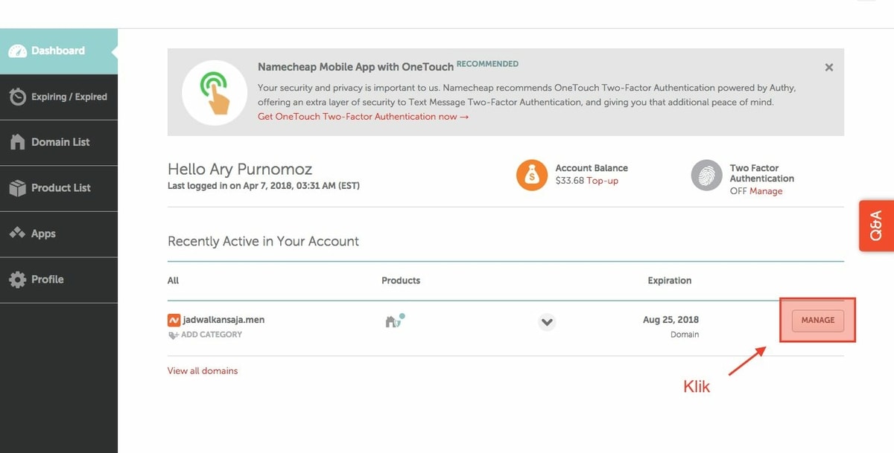Open Expiring / Expired in sidebar

click(x=59, y=97)
